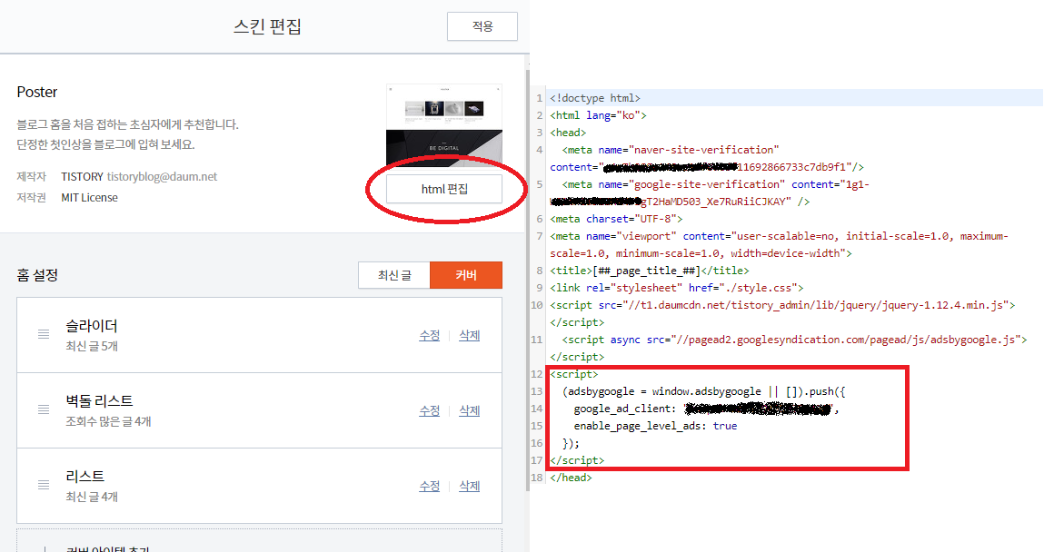Grab the 벽돌 리스트 row reorder handle icon
1044x552 pixels.
pos(44,409)
